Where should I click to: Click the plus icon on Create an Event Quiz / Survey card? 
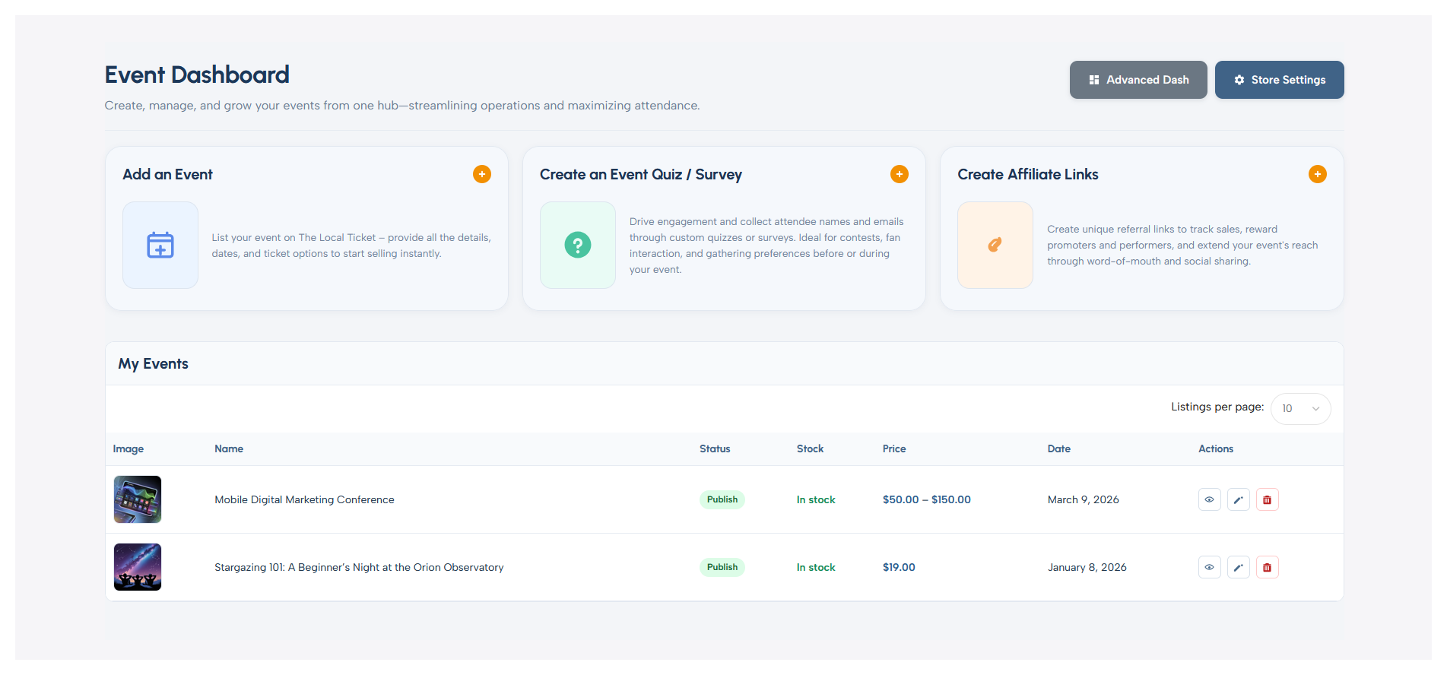[x=900, y=174]
